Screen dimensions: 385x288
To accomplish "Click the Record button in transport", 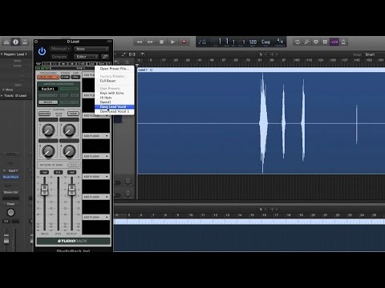I will tap(184, 42).
